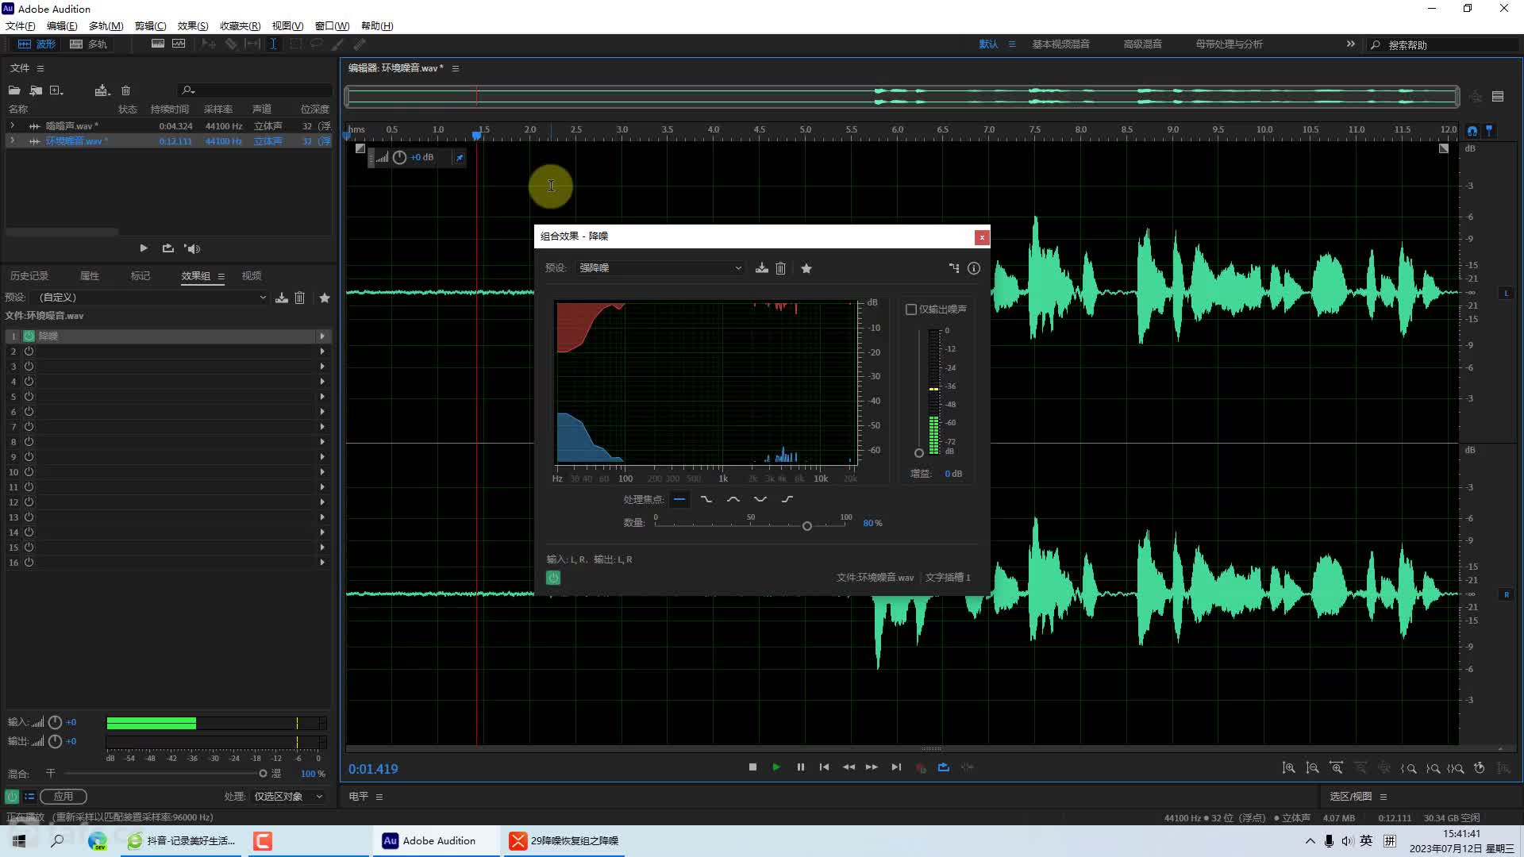The image size is (1524, 857).
Task: Adjust the gain slider handle in dialog
Action: pyautogui.click(x=919, y=453)
